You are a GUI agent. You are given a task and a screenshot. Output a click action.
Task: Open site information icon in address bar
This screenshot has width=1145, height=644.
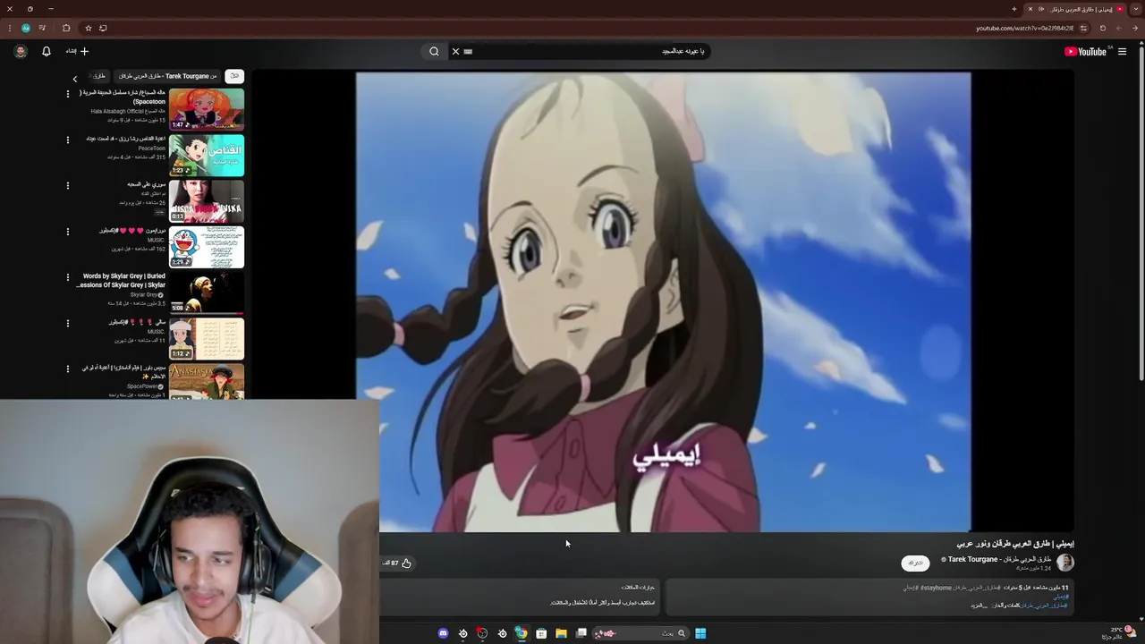(1082, 28)
